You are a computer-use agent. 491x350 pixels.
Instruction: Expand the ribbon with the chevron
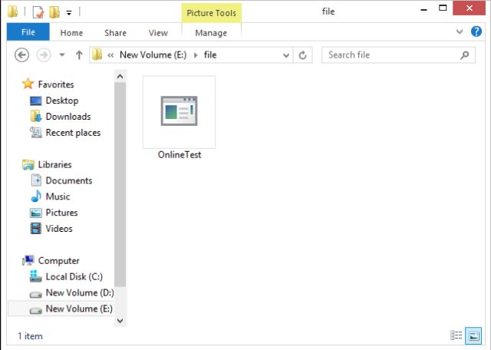[460, 31]
